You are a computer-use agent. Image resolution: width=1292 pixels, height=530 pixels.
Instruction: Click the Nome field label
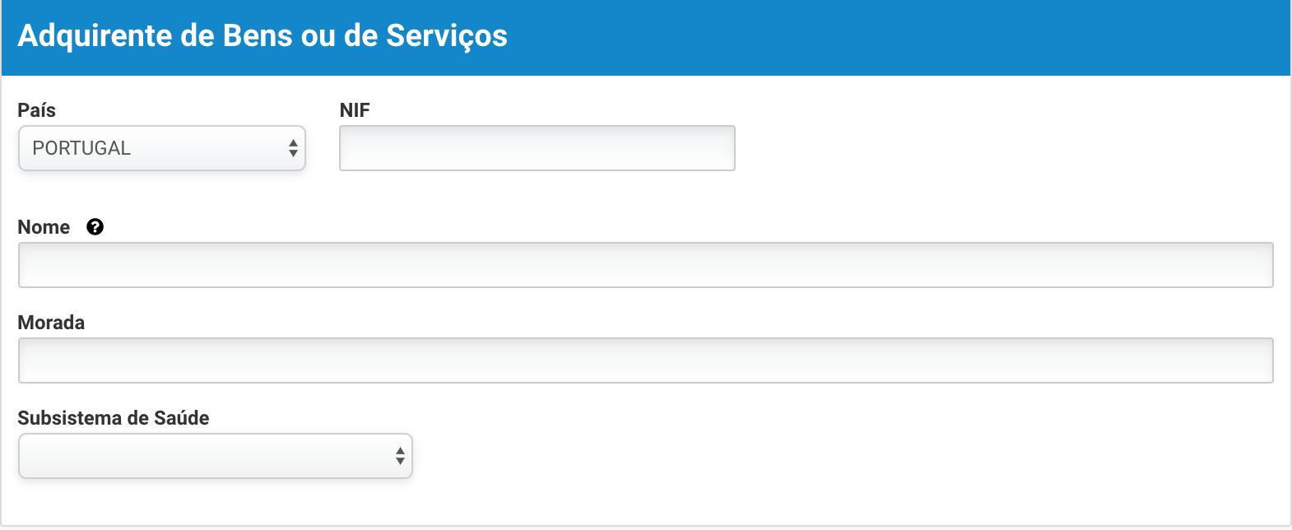pos(44,227)
